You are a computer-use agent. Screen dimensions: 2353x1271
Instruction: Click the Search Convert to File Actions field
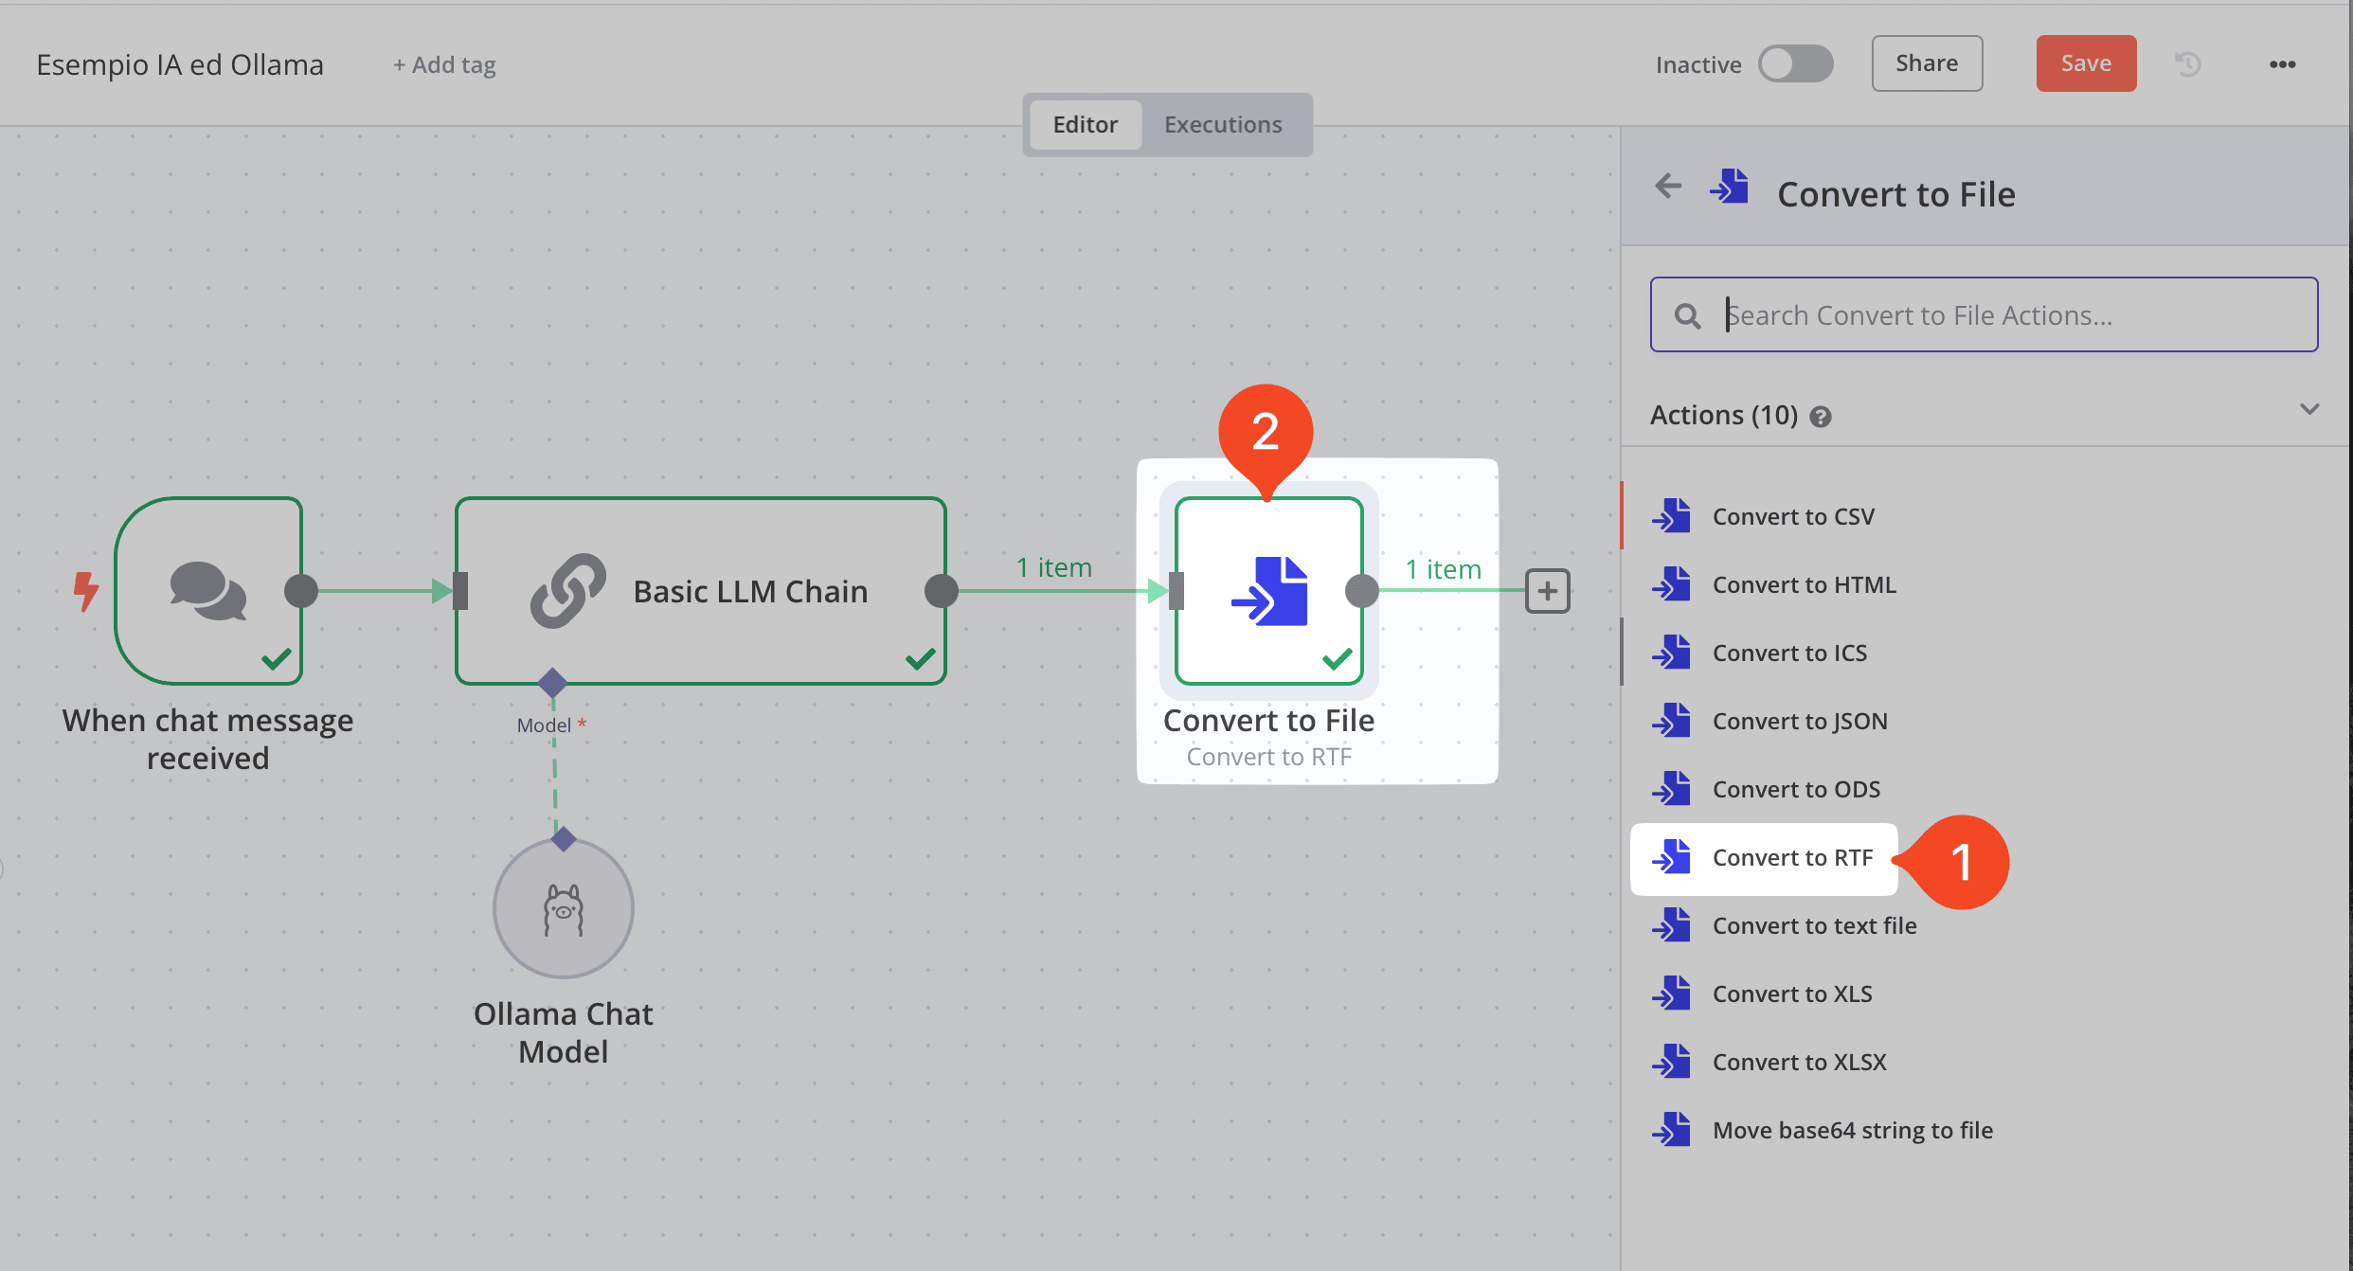click(x=1984, y=314)
